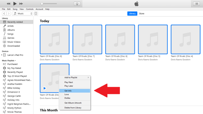Open the Up Next list view button
Image resolution: width=203 pixels, height=114 pixels.
coord(197,4)
